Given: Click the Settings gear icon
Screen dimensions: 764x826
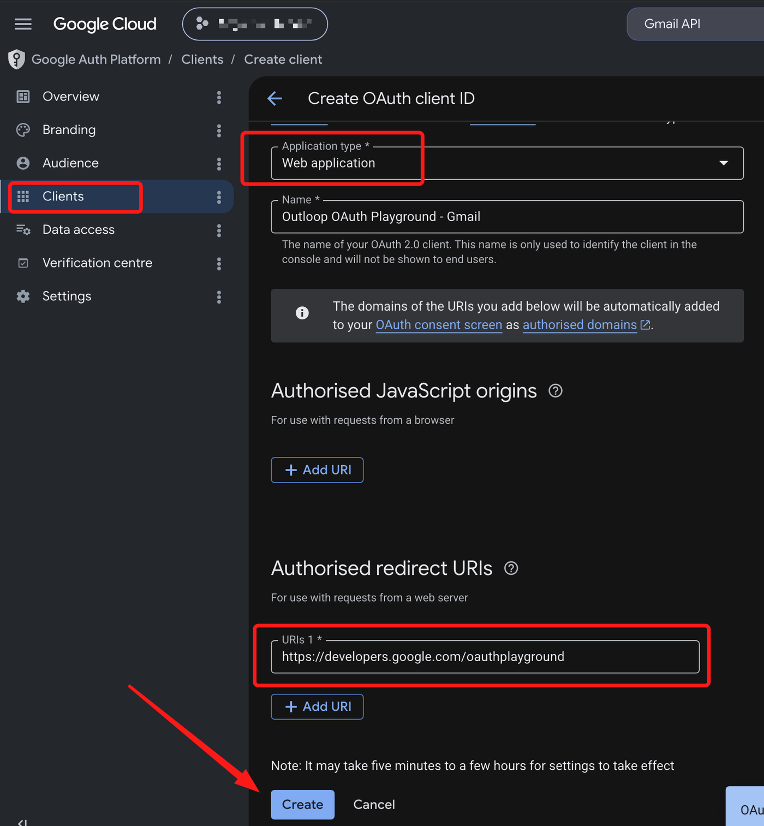Looking at the screenshot, I should (23, 296).
